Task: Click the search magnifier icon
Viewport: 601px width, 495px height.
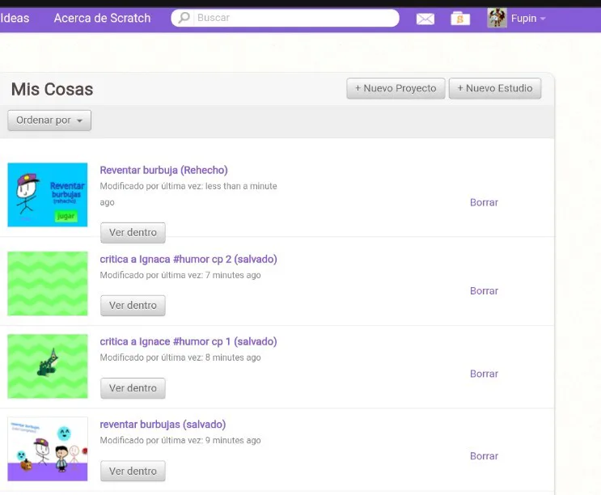Action: [184, 18]
